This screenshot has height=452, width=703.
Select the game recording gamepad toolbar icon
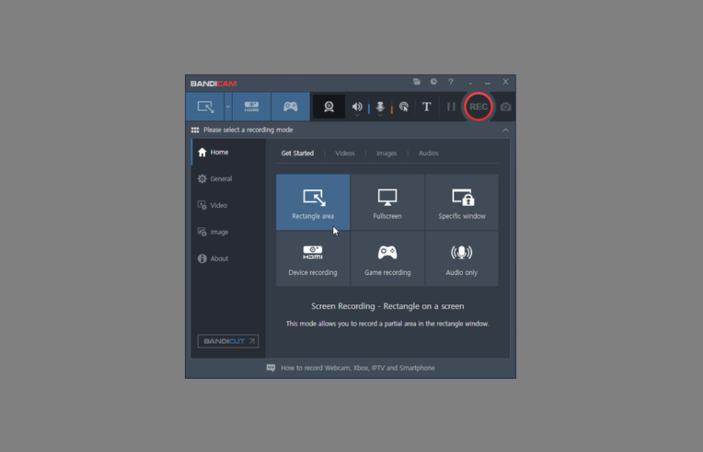(x=291, y=107)
